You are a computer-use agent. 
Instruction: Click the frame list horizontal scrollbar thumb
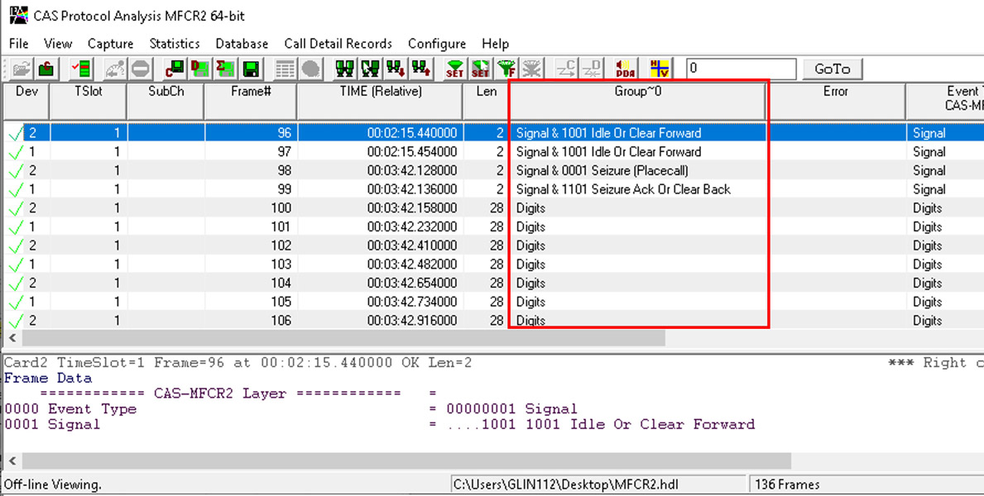point(343,338)
